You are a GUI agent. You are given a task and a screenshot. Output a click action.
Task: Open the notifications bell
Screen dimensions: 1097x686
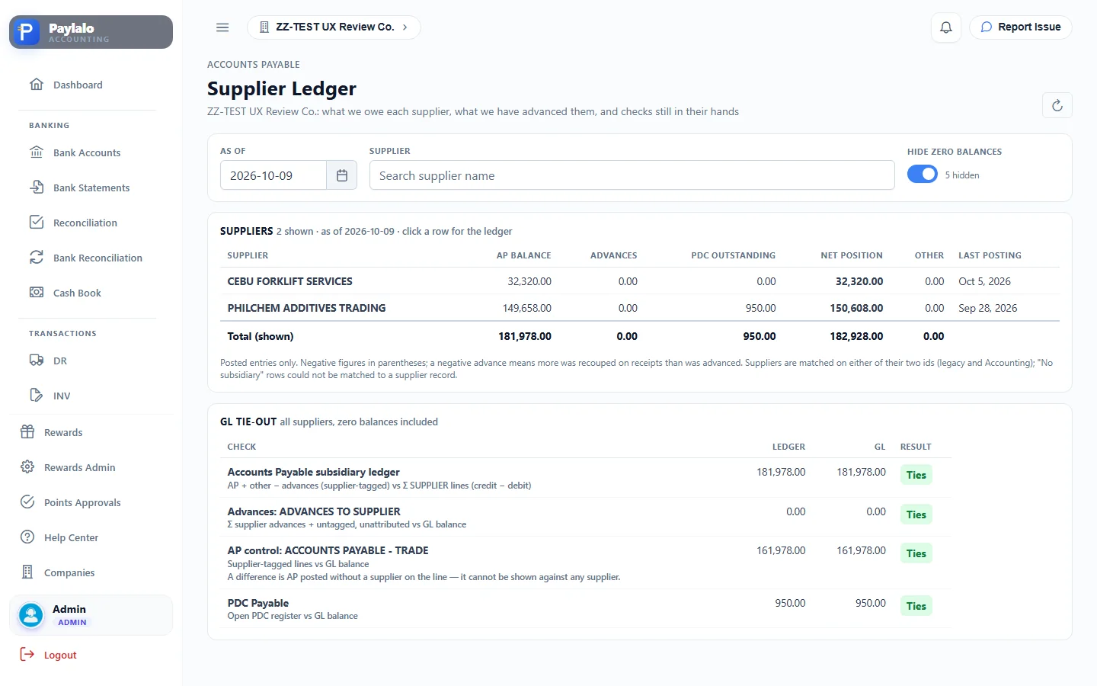coord(946,27)
